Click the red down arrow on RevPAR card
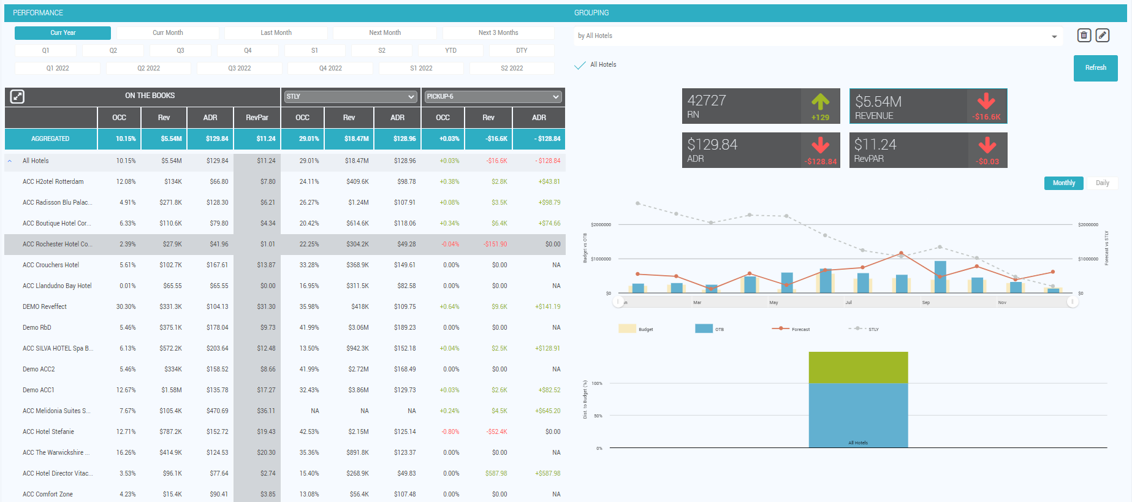This screenshot has width=1132, height=502. pos(987,146)
